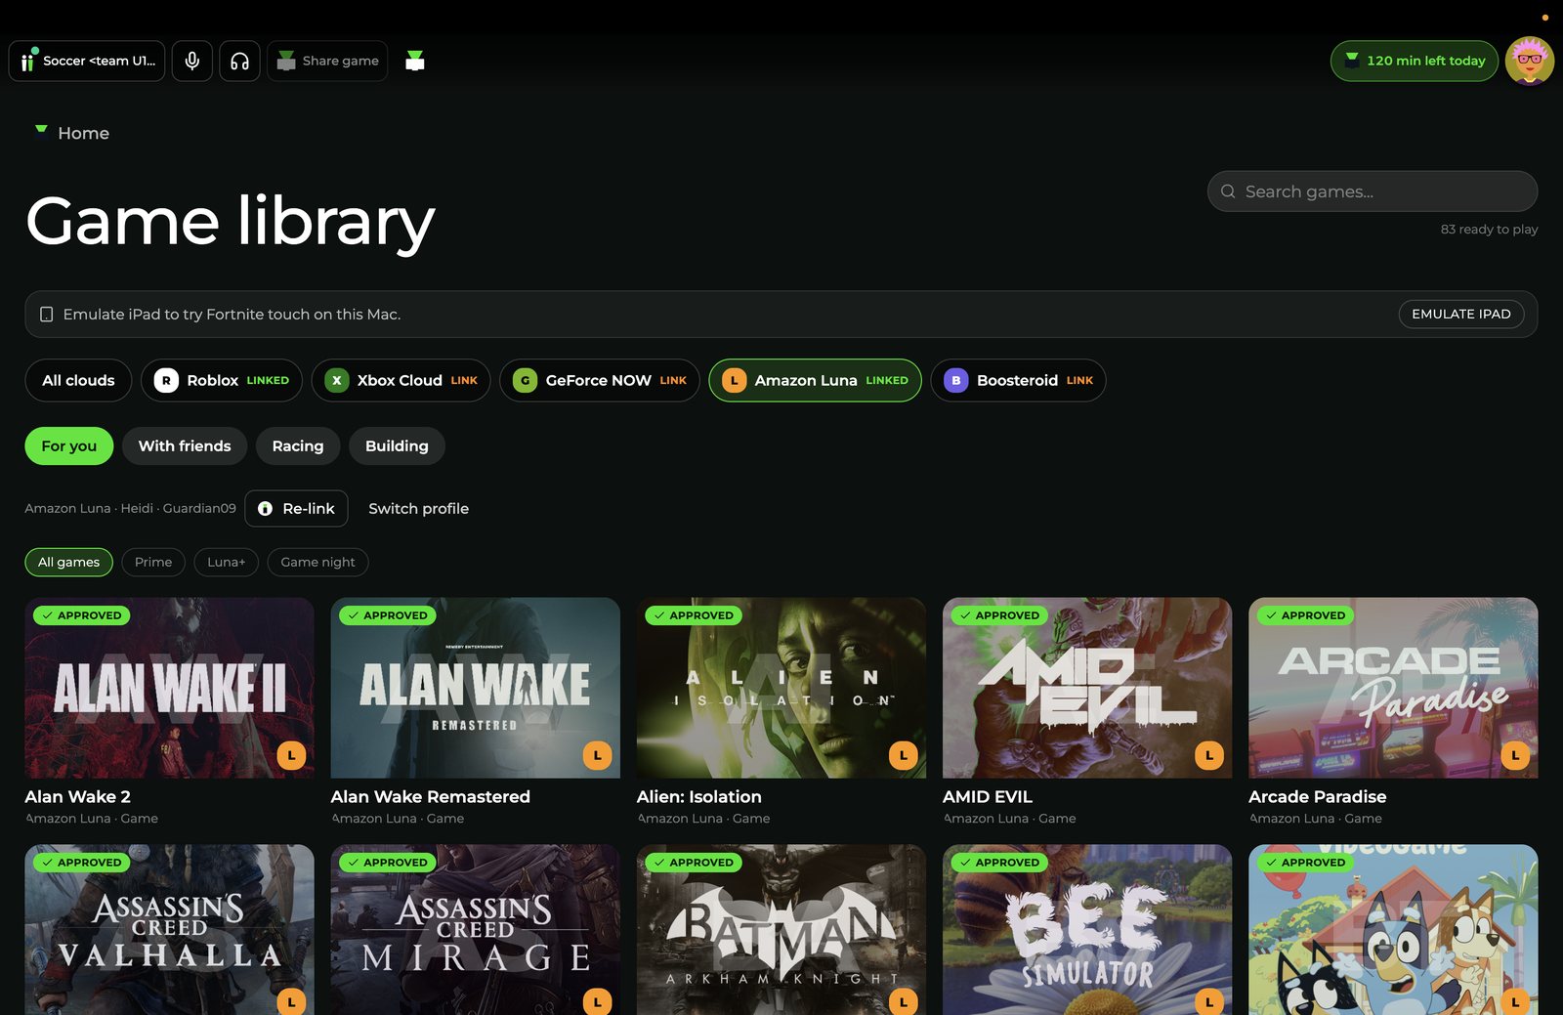Click the Luna badge on Arcade Paradise
Screen dimensions: 1563x1015
coord(1515,755)
